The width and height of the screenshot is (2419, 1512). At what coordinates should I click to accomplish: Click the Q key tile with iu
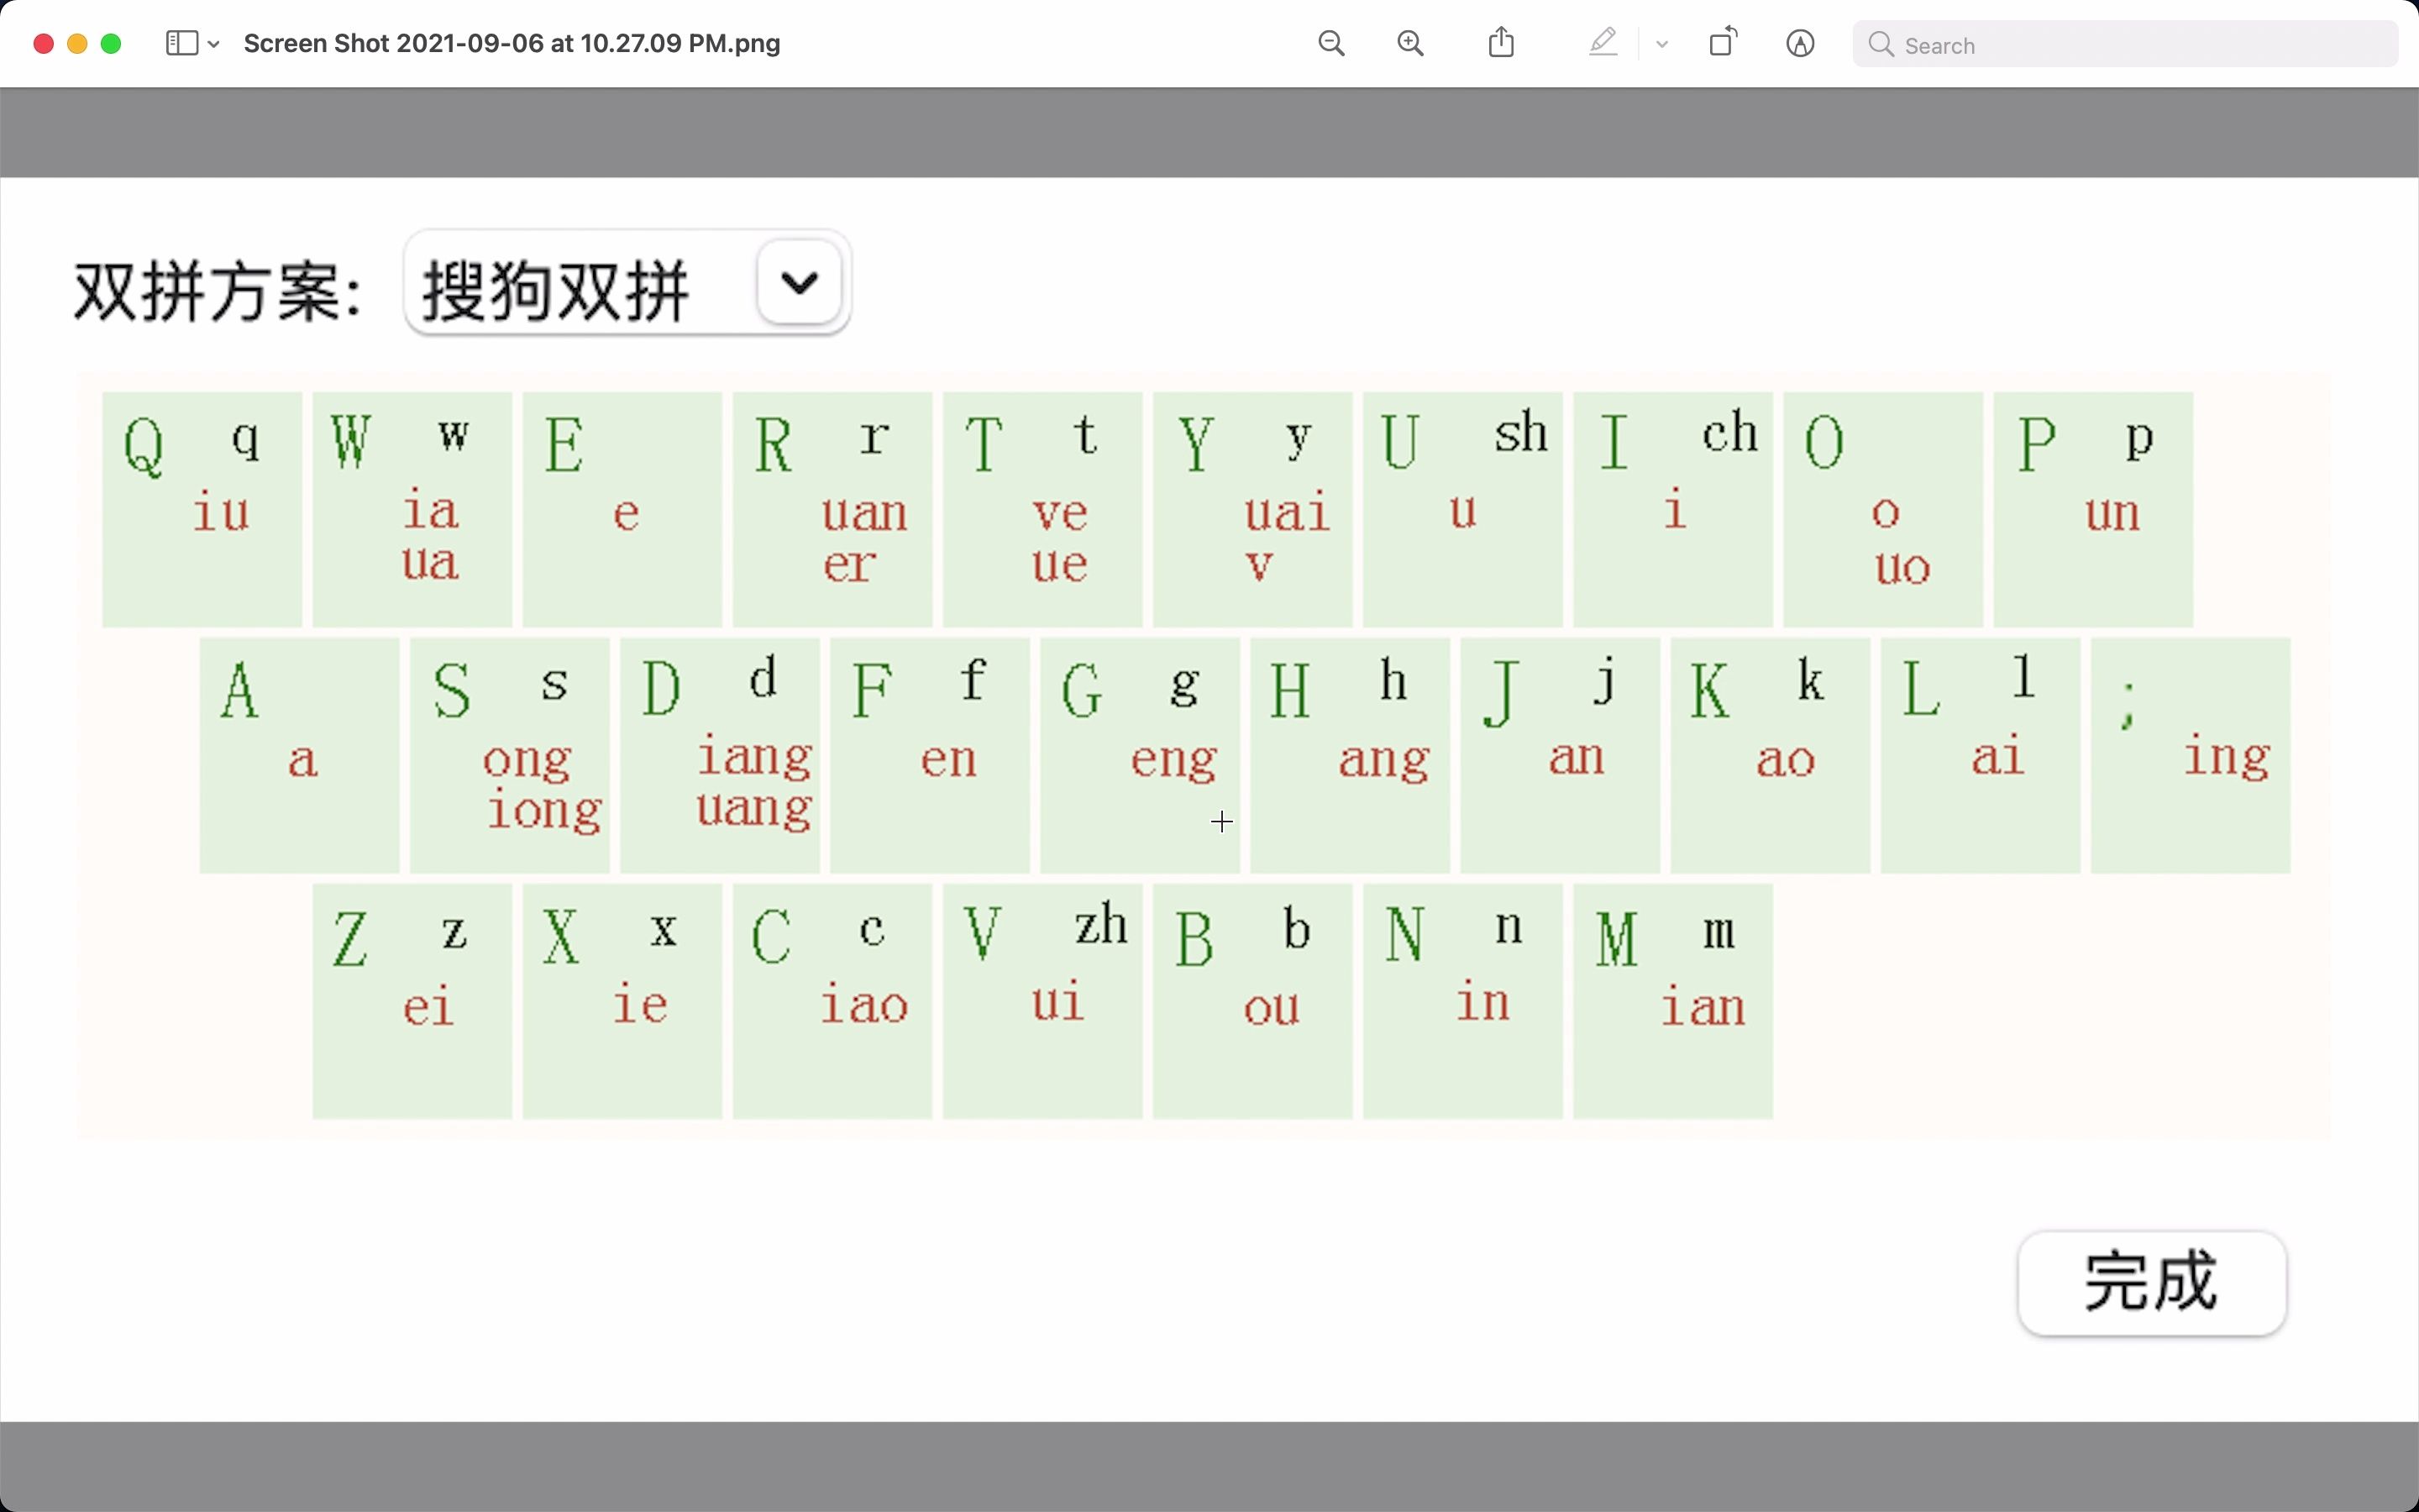click(202, 510)
